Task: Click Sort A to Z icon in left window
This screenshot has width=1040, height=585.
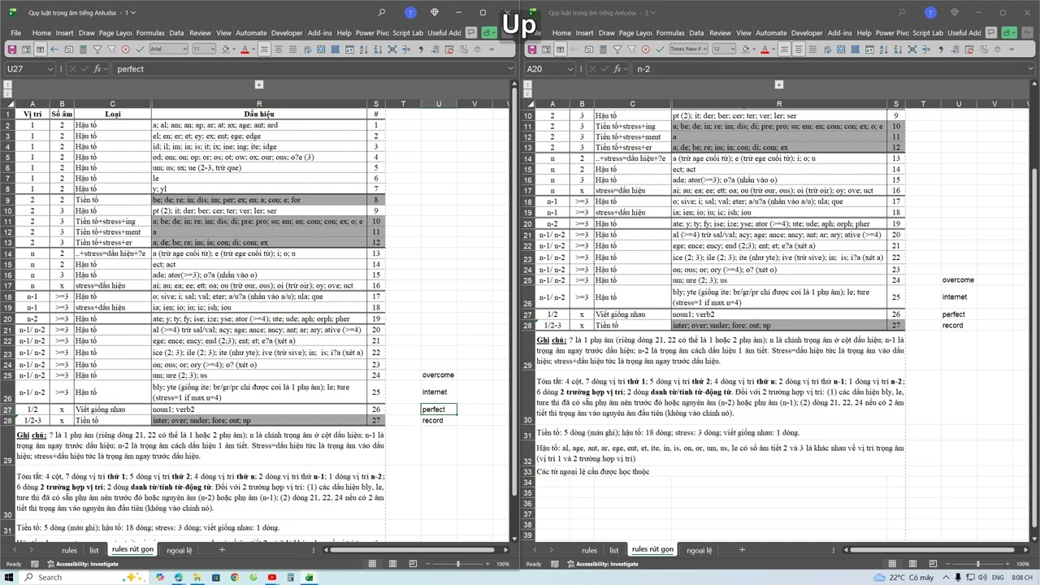Action: tap(364, 49)
